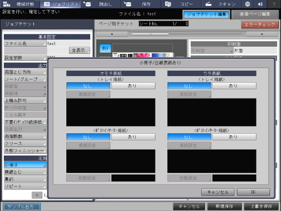This screenshot has width=281, height=211.
Task: Select ジョブチケット編集 mode button
Action: [207, 15]
